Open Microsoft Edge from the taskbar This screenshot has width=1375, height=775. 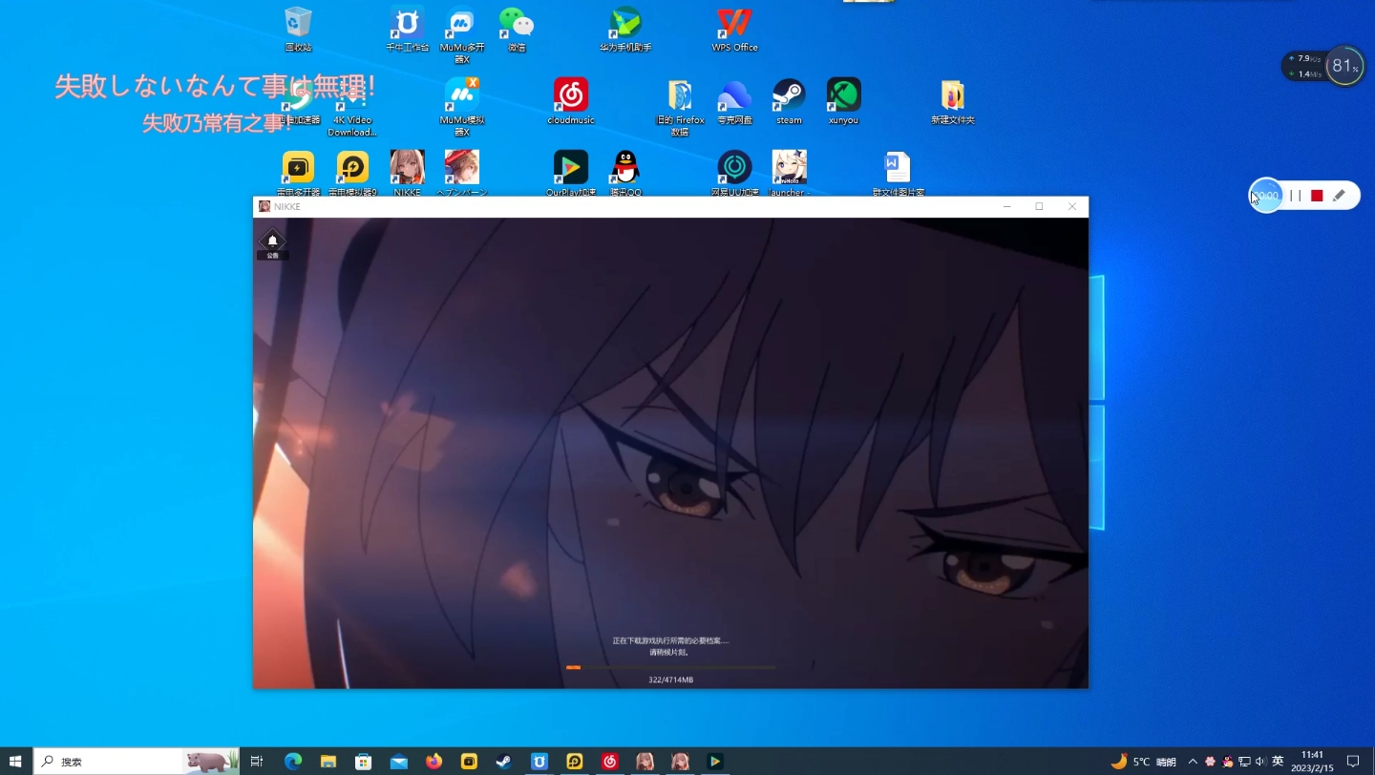pos(293,761)
